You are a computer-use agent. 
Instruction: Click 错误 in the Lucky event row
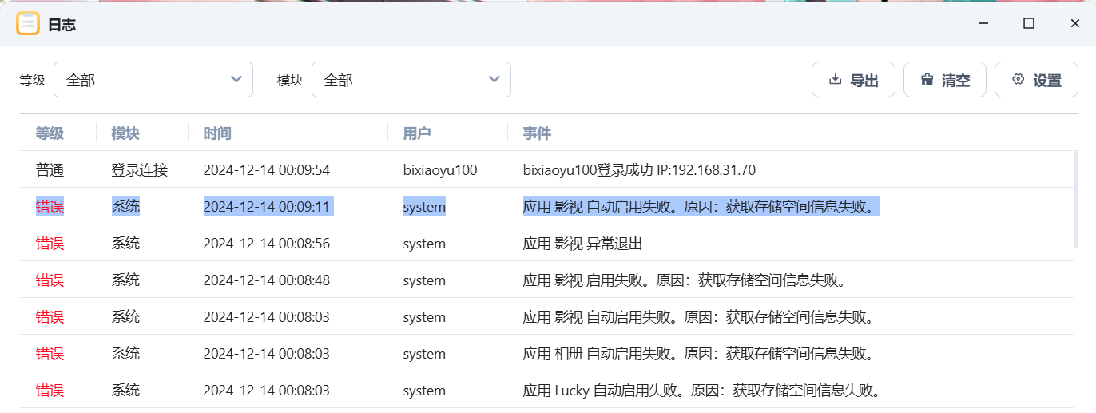click(50, 391)
